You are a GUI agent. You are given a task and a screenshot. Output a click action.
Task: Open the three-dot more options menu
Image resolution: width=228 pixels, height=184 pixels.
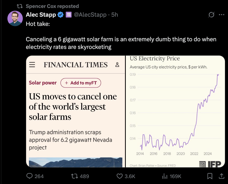coord(221,15)
